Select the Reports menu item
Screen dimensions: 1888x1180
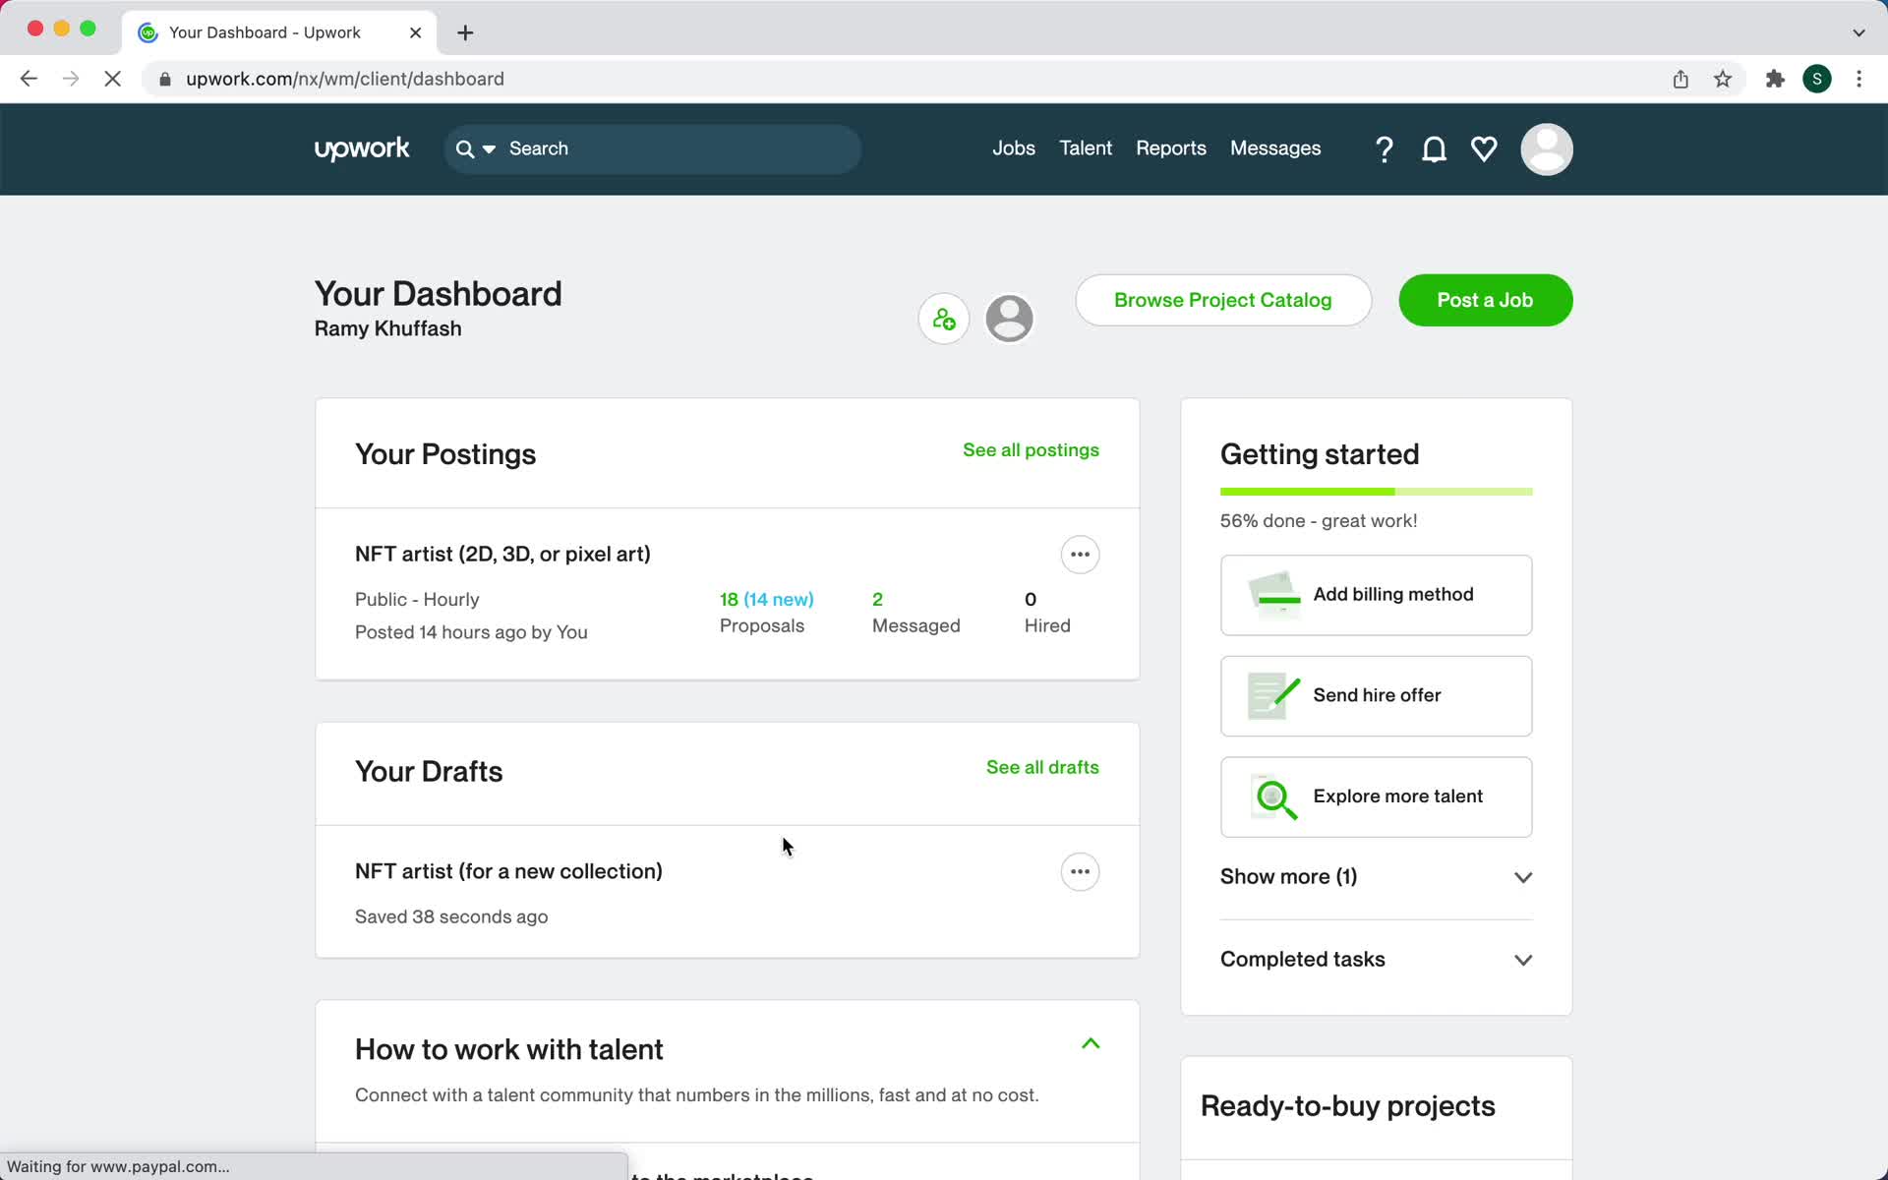(x=1170, y=148)
